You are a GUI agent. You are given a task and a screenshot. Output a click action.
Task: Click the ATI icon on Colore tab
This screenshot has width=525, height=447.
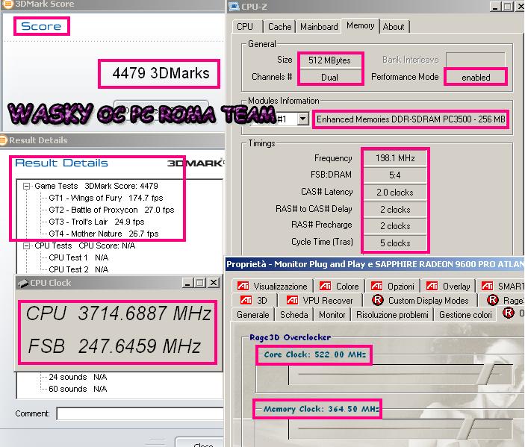[x=325, y=286]
